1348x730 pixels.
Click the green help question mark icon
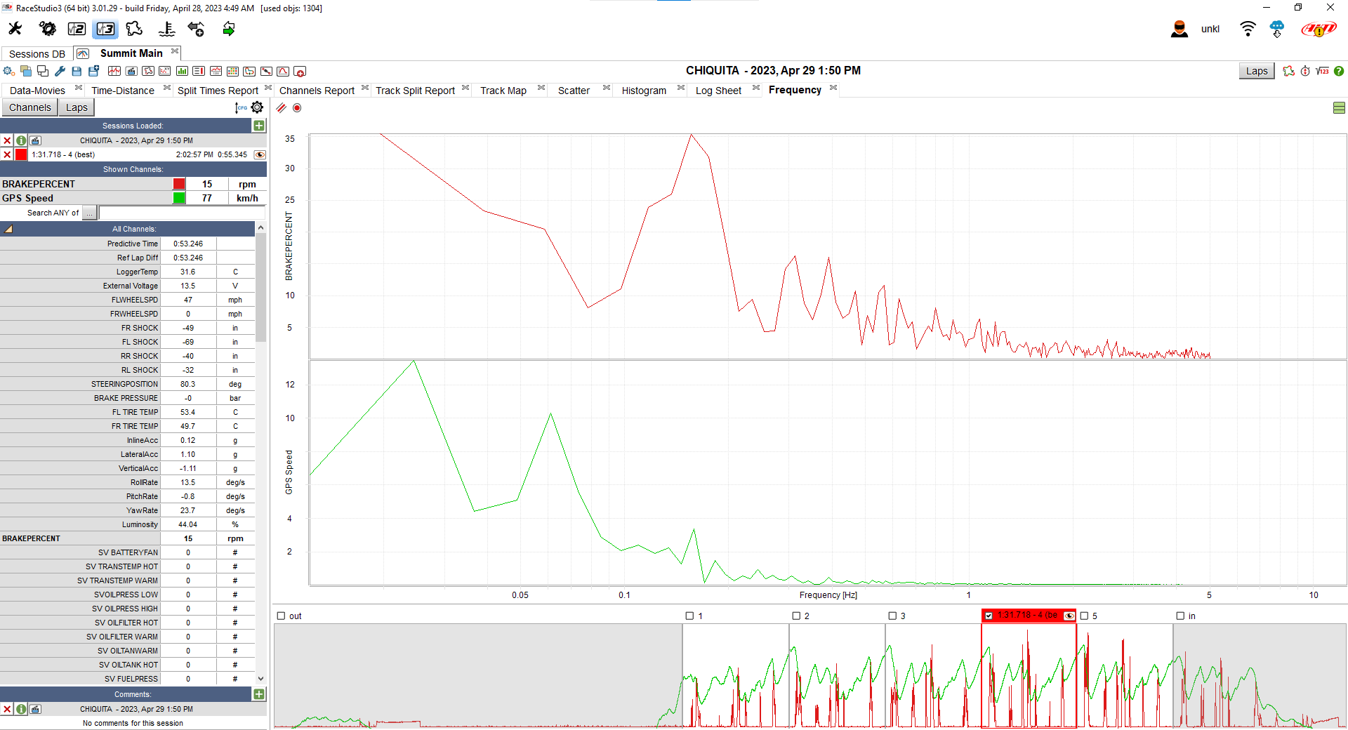(x=1339, y=71)
